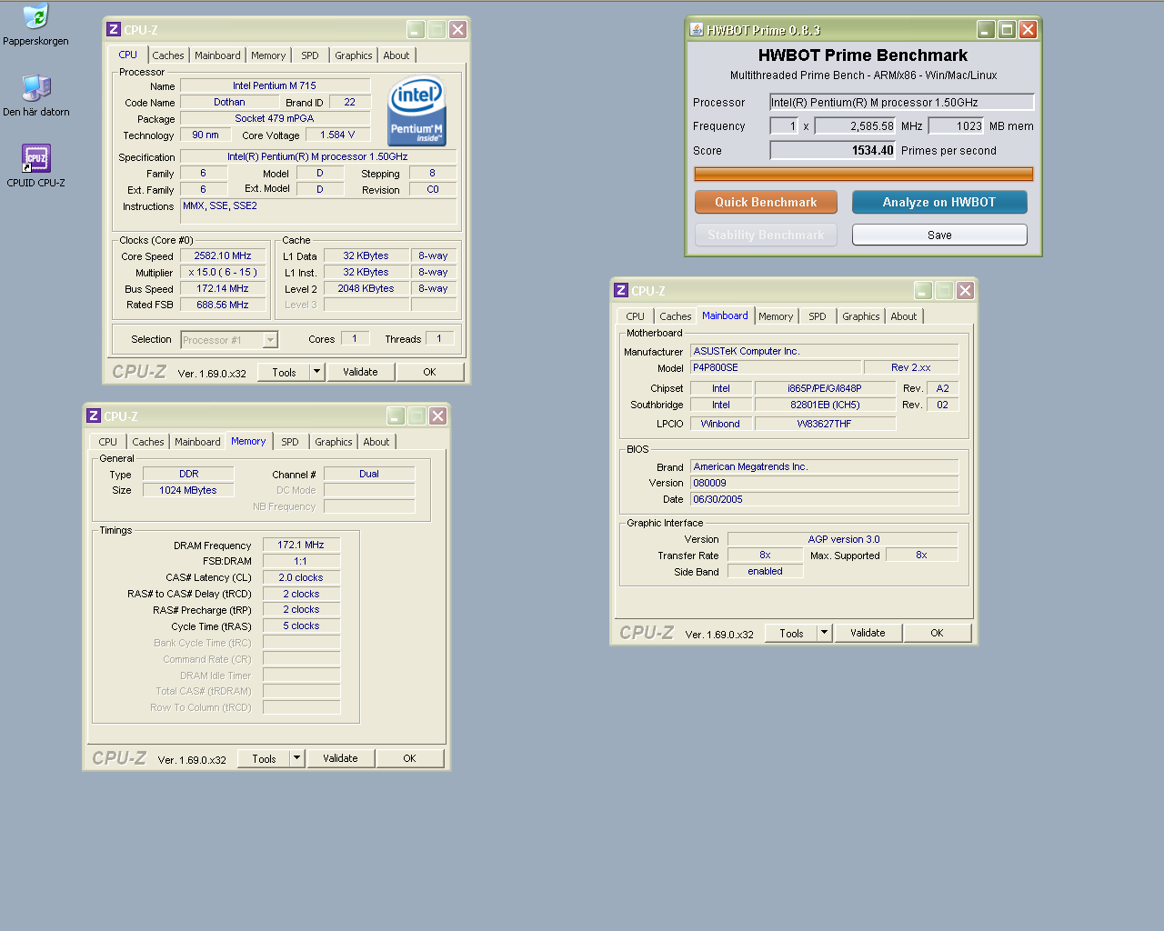Click OK in the CPU tab window
The image size is (1164, 931).
point(429,372)
